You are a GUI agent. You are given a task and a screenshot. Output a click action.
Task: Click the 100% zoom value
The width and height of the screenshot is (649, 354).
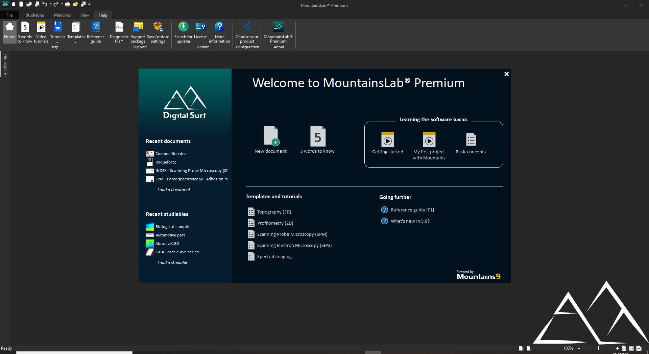tap(568, 348)
